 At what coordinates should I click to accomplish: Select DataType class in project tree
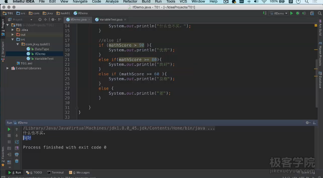42,49
